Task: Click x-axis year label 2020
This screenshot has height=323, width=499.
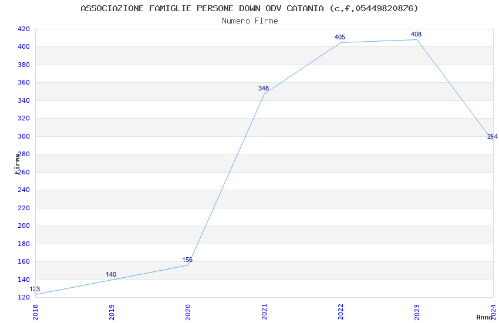Action: (188, 312)
